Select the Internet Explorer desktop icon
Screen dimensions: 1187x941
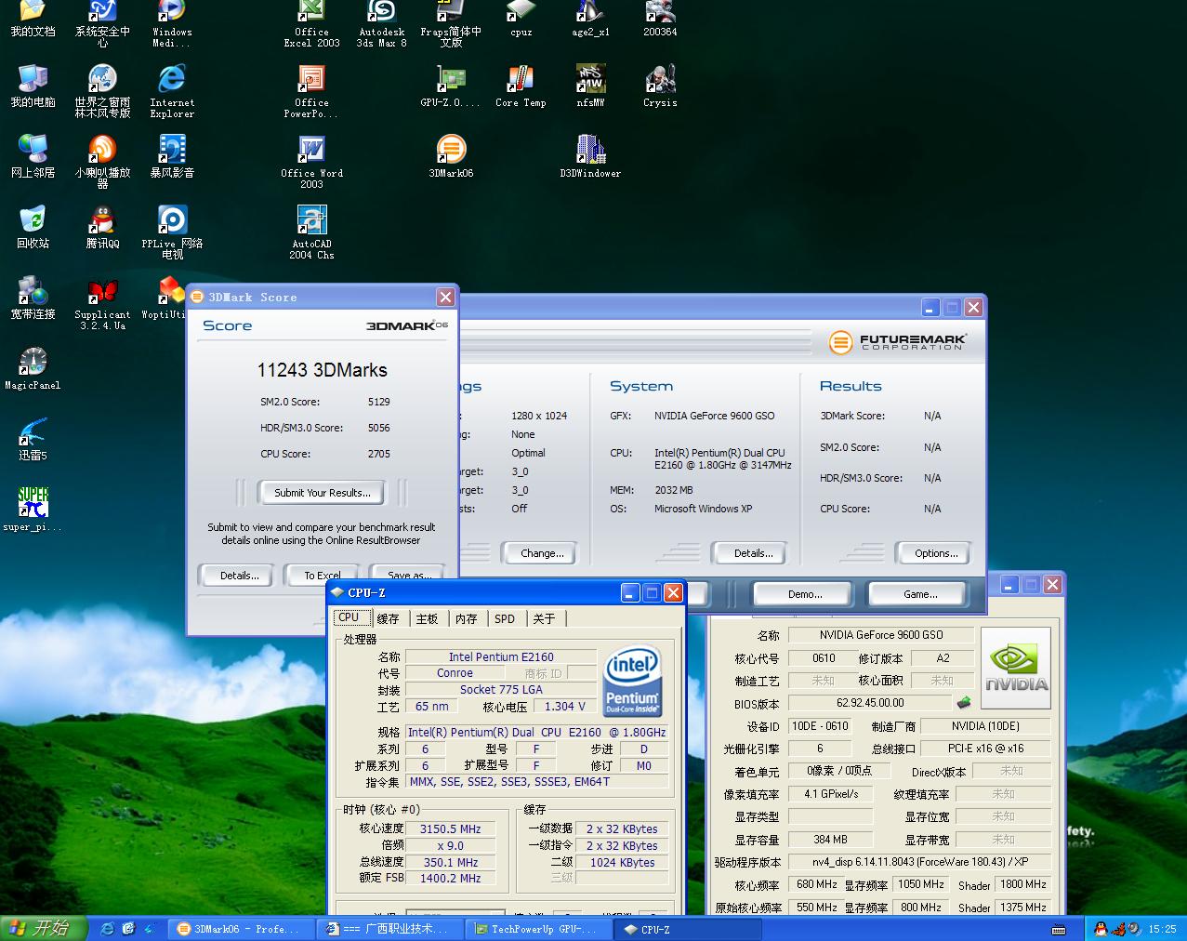172,91
